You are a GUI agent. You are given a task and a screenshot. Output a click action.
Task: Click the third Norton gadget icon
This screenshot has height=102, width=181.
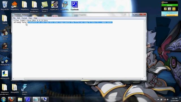[x=174, y=9]
